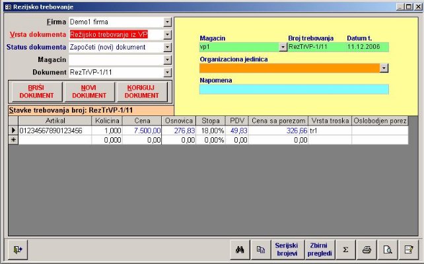Click the printer icon
This screenshot has height=264, width=424.
[x=367, y=249]
